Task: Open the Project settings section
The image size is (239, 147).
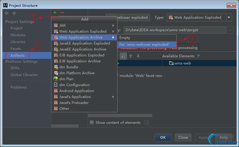Action: pyautogui.click(x=16, y=28)
